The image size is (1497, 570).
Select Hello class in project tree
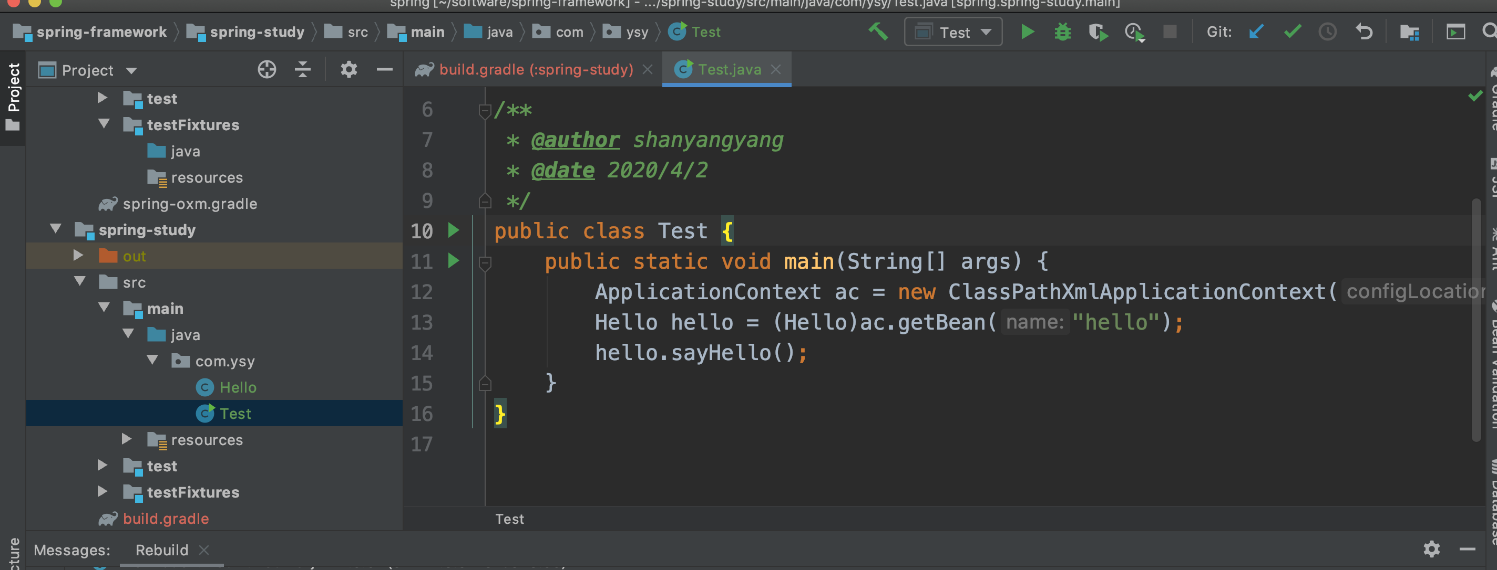click(237, 387)
